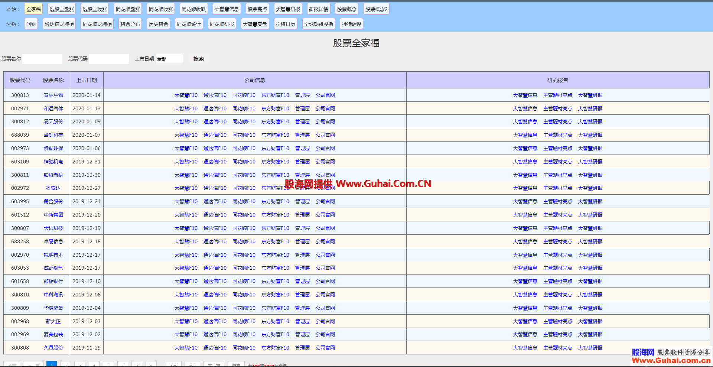Click the 研究报告 column header

coord(558,80)
